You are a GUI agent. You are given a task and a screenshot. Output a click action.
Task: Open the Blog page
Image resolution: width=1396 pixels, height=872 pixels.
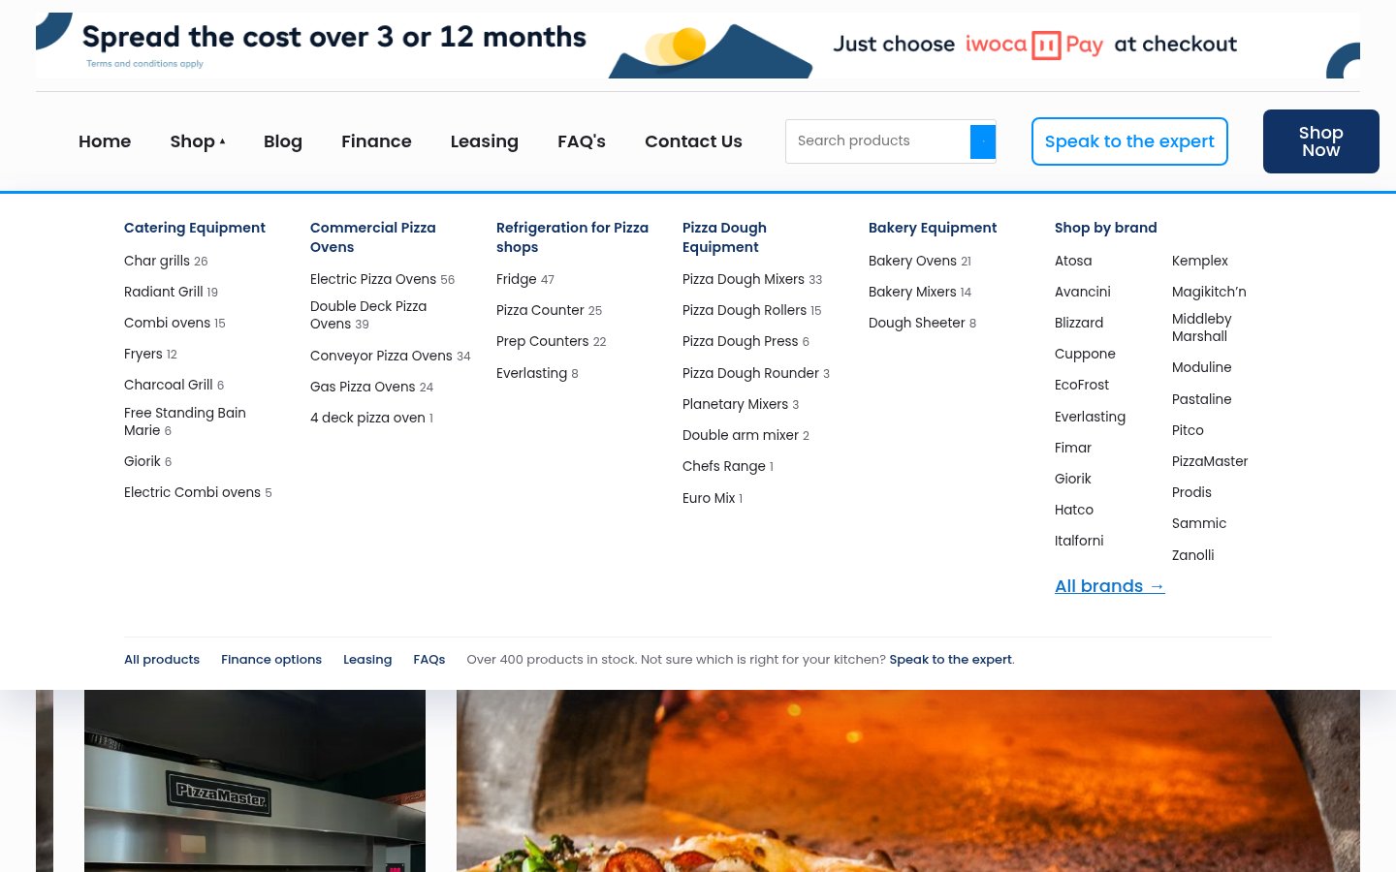[283, 141]
